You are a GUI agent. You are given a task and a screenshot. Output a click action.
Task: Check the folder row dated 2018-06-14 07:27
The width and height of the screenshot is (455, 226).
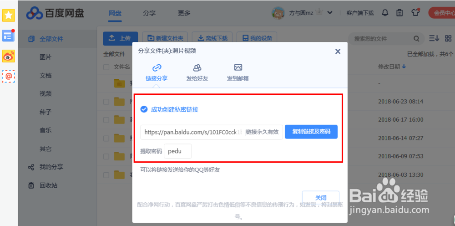106,138
